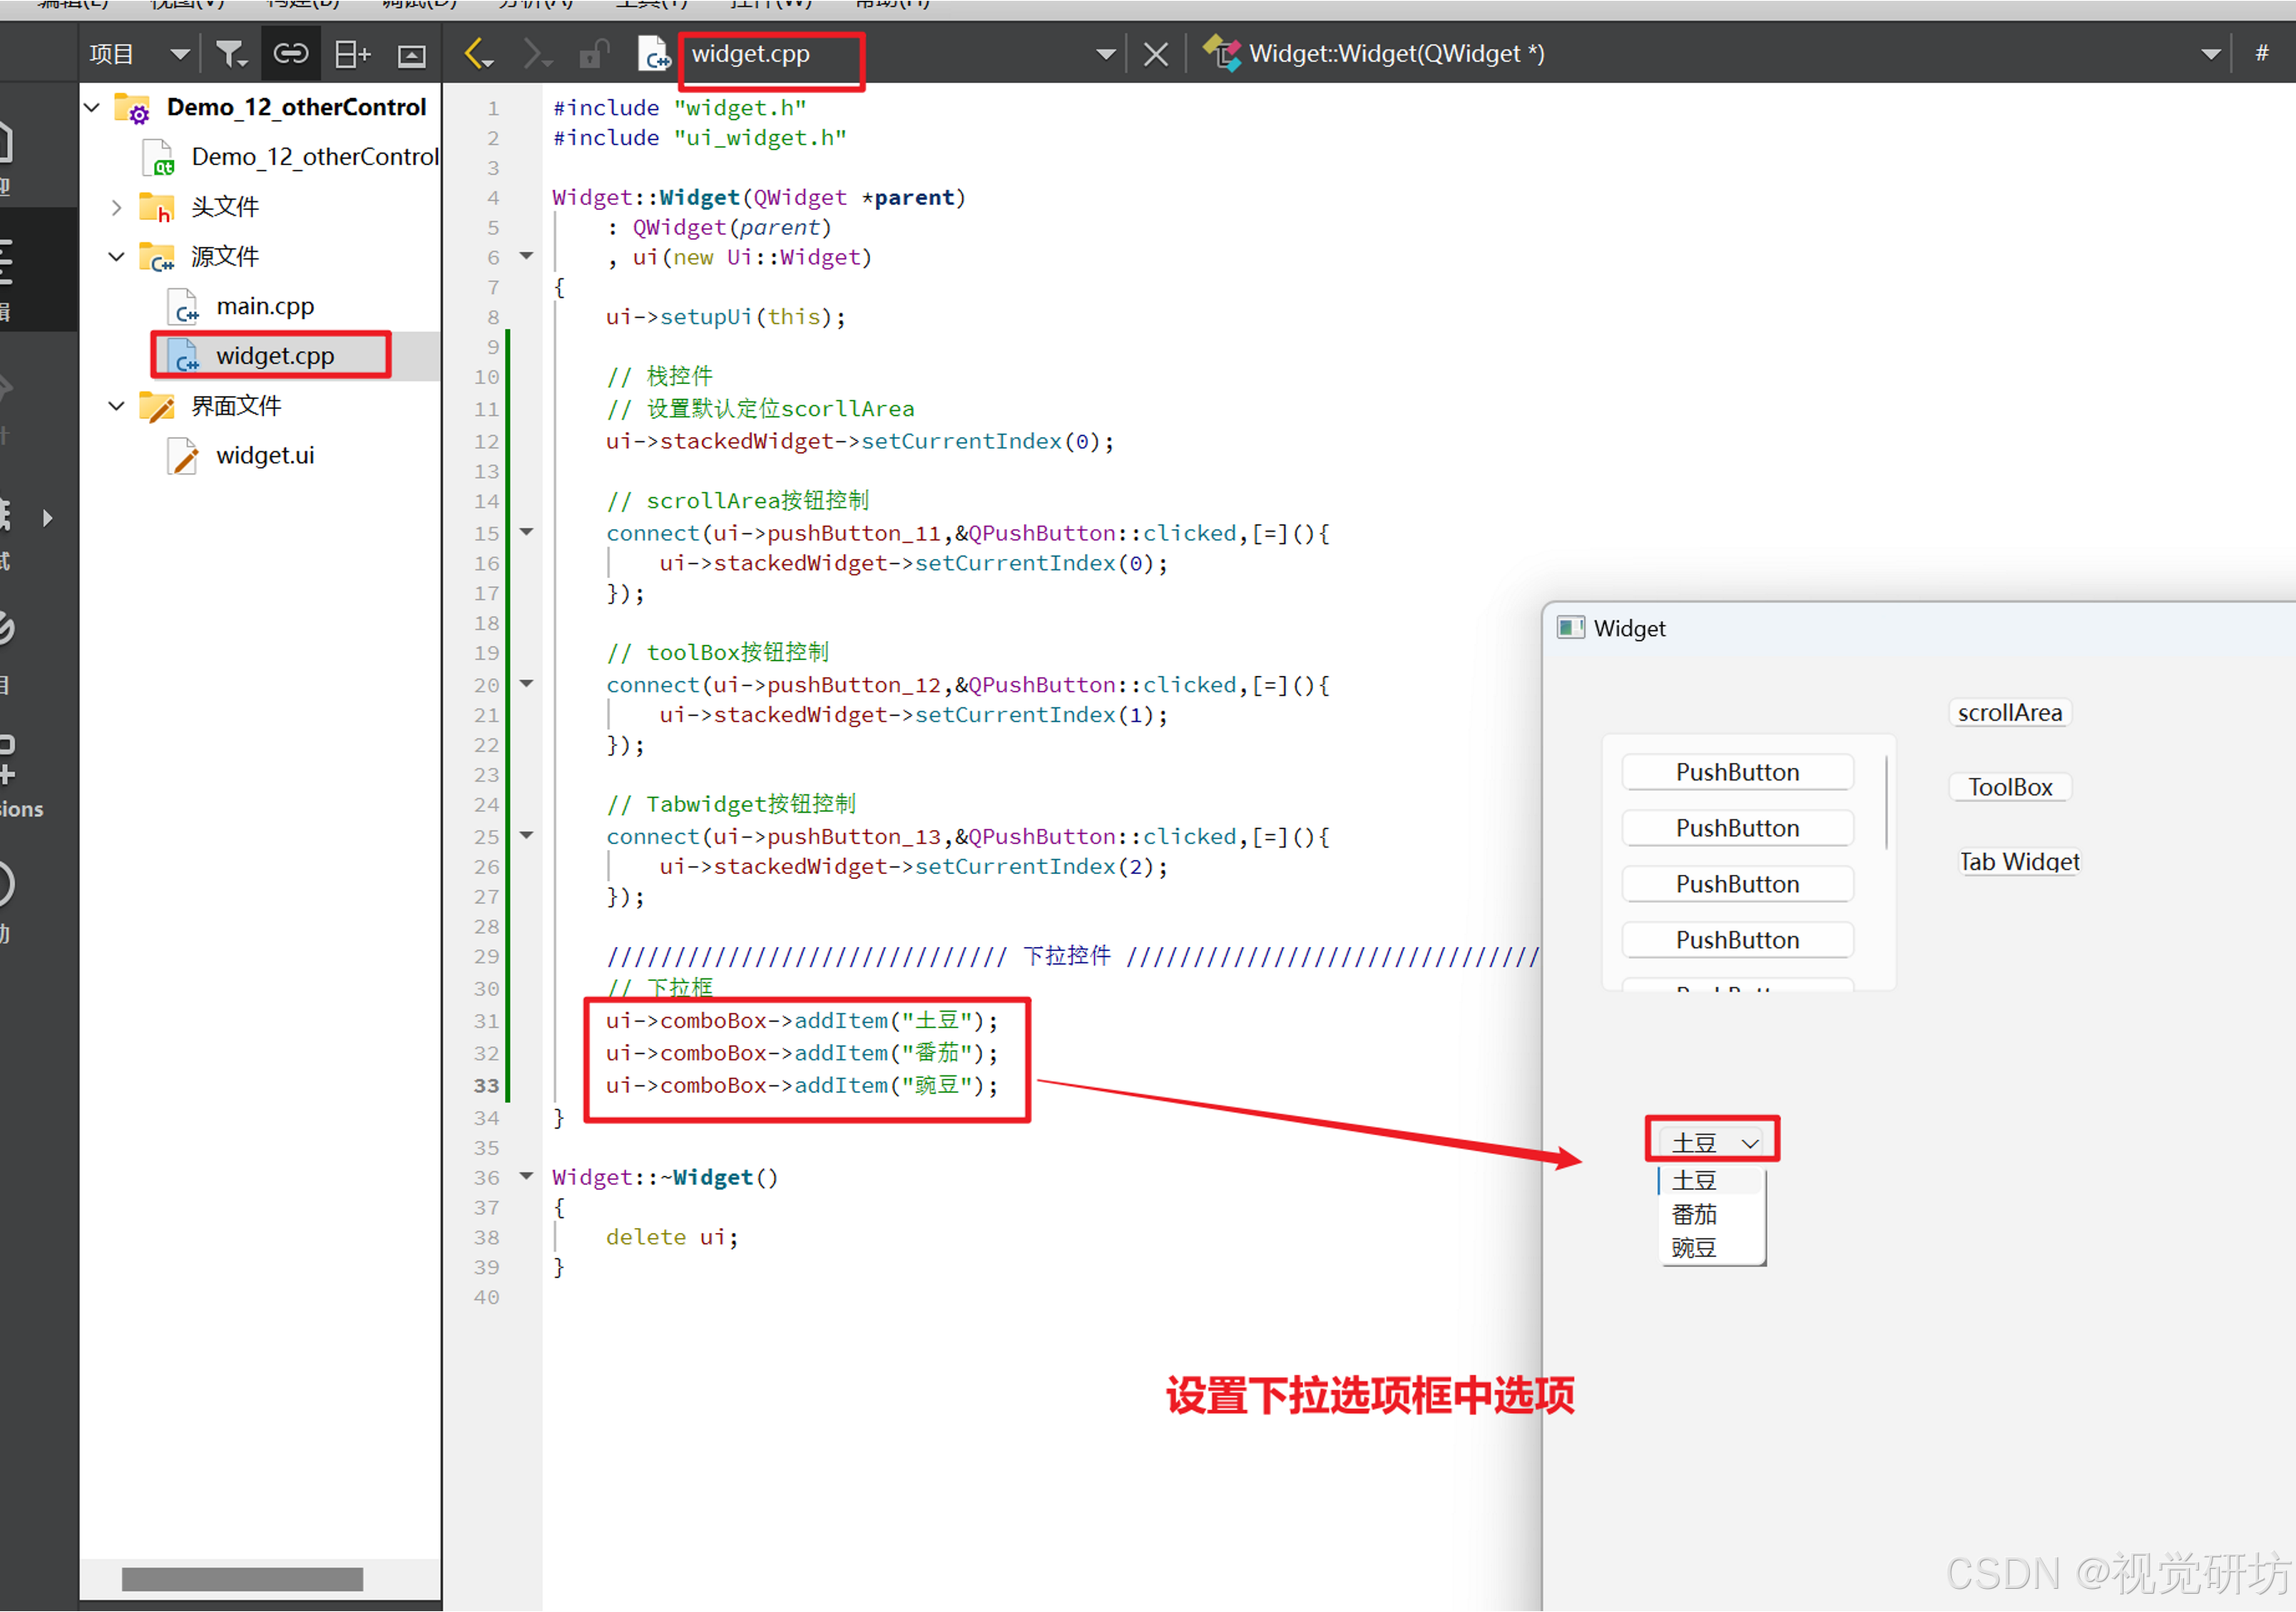Toggle synchronize with editor link icon
The image size is (2296, 1612).
pyautogui.click(x=291, y=54)
